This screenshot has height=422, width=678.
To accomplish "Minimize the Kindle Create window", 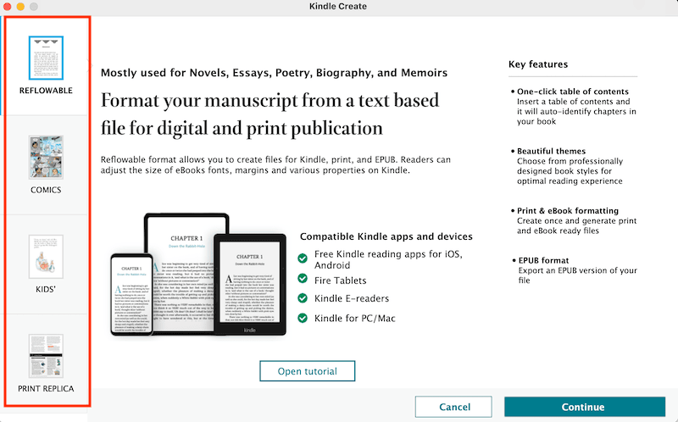I will (20, 7).
